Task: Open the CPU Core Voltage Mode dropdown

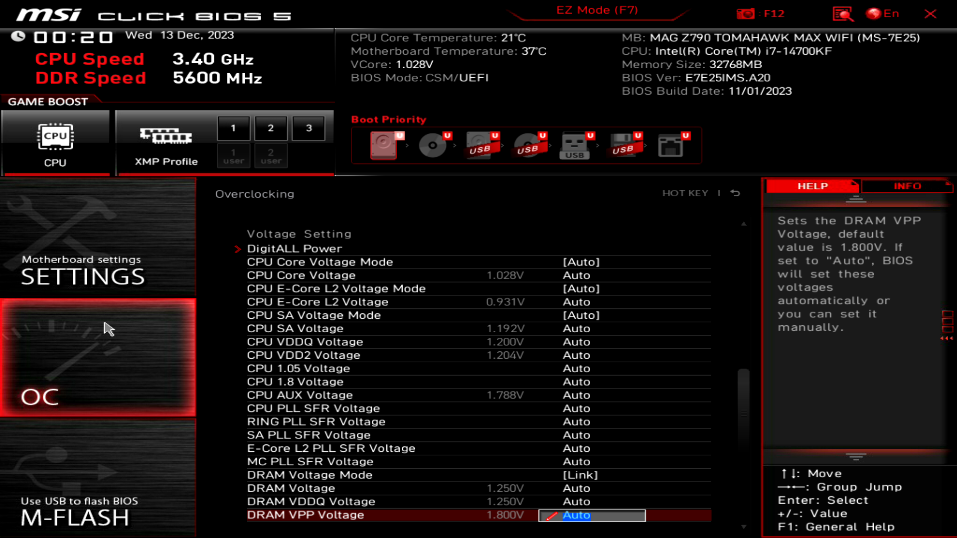Action: click(581, 262)
